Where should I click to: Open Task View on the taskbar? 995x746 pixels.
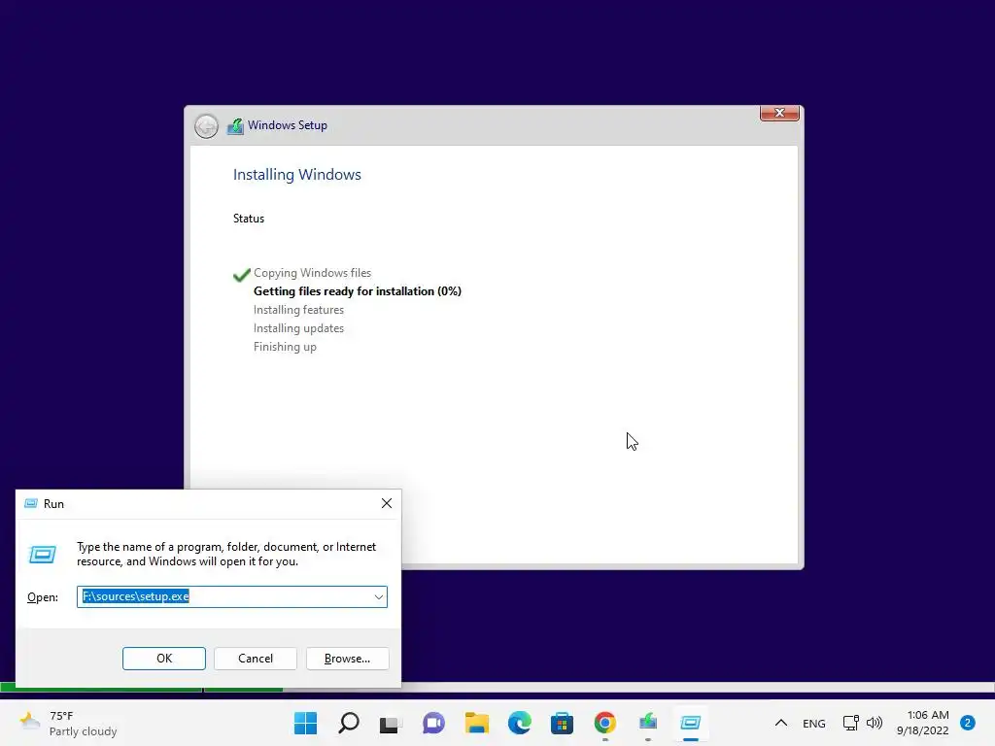tap(391, 723)
